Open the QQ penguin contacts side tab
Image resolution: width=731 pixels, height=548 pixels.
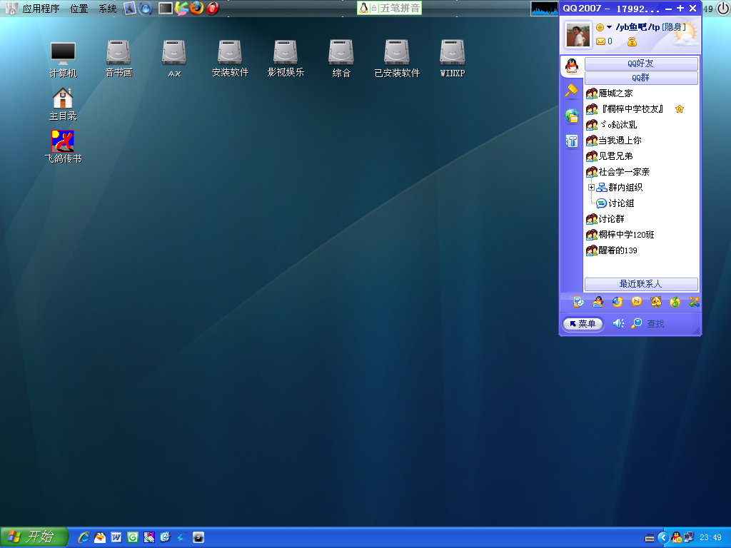coord(572,66)
